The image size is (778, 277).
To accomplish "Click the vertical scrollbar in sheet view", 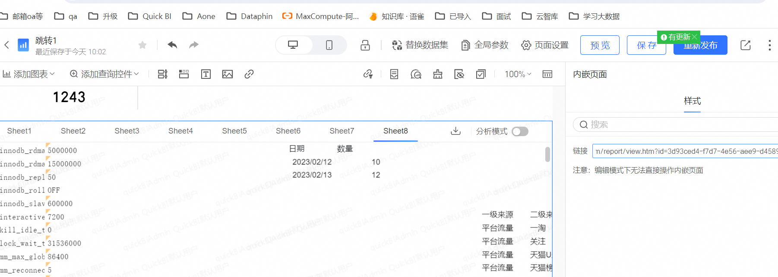I will coord(547,154).
